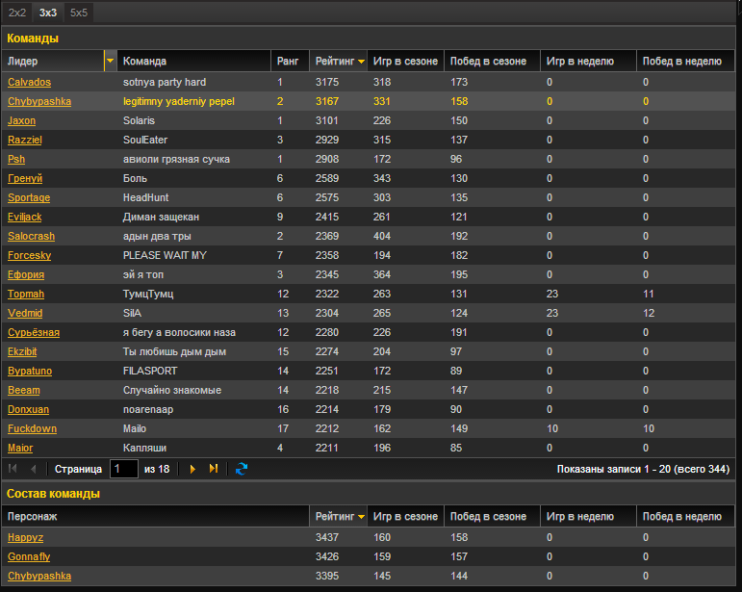Open Chybypashka link in Состав команды

pos(39,576)
